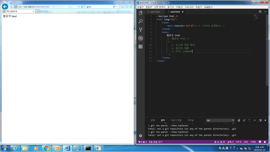Image resolution: width=270 pixels, height=152 pixels.
Task: Click the feedback smiley in status bar
Action: pyautogui.click(x=260, y=142)
